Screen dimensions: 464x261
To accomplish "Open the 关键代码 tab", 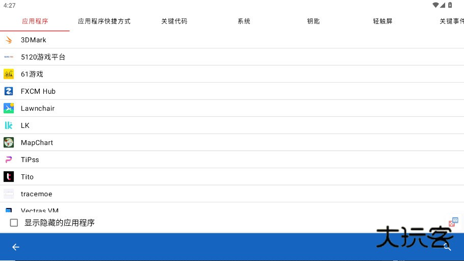I will tap(174, 21).
